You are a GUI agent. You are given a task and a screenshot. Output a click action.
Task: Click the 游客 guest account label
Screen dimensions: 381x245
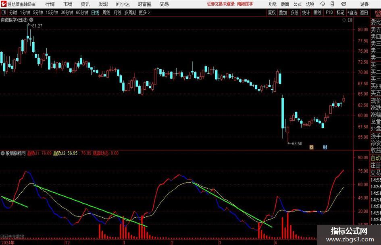point(364,4)
